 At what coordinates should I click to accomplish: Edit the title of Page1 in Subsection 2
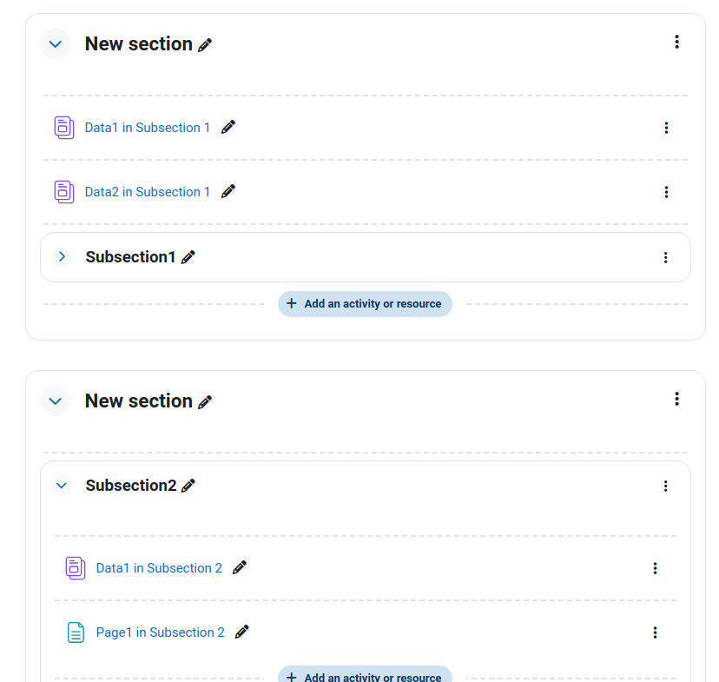point(241,632)
